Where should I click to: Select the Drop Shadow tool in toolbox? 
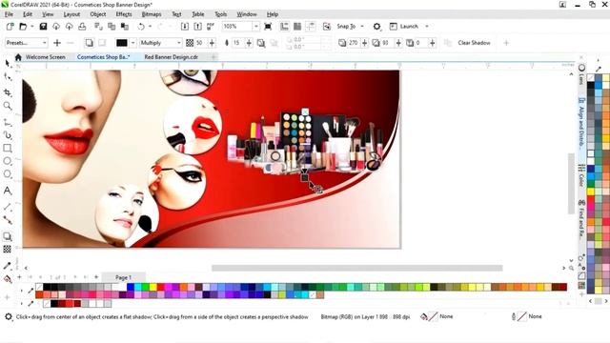8,236
